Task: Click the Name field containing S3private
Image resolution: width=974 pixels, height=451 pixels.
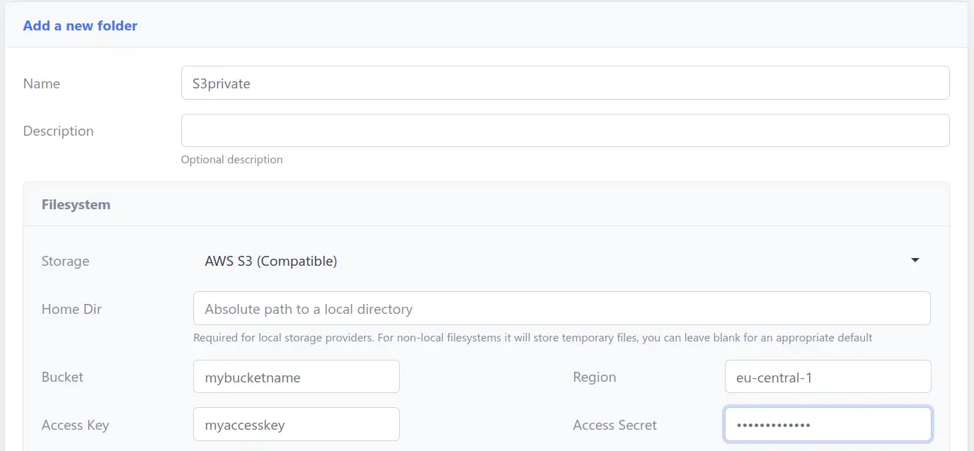Action: pos(565,83)
